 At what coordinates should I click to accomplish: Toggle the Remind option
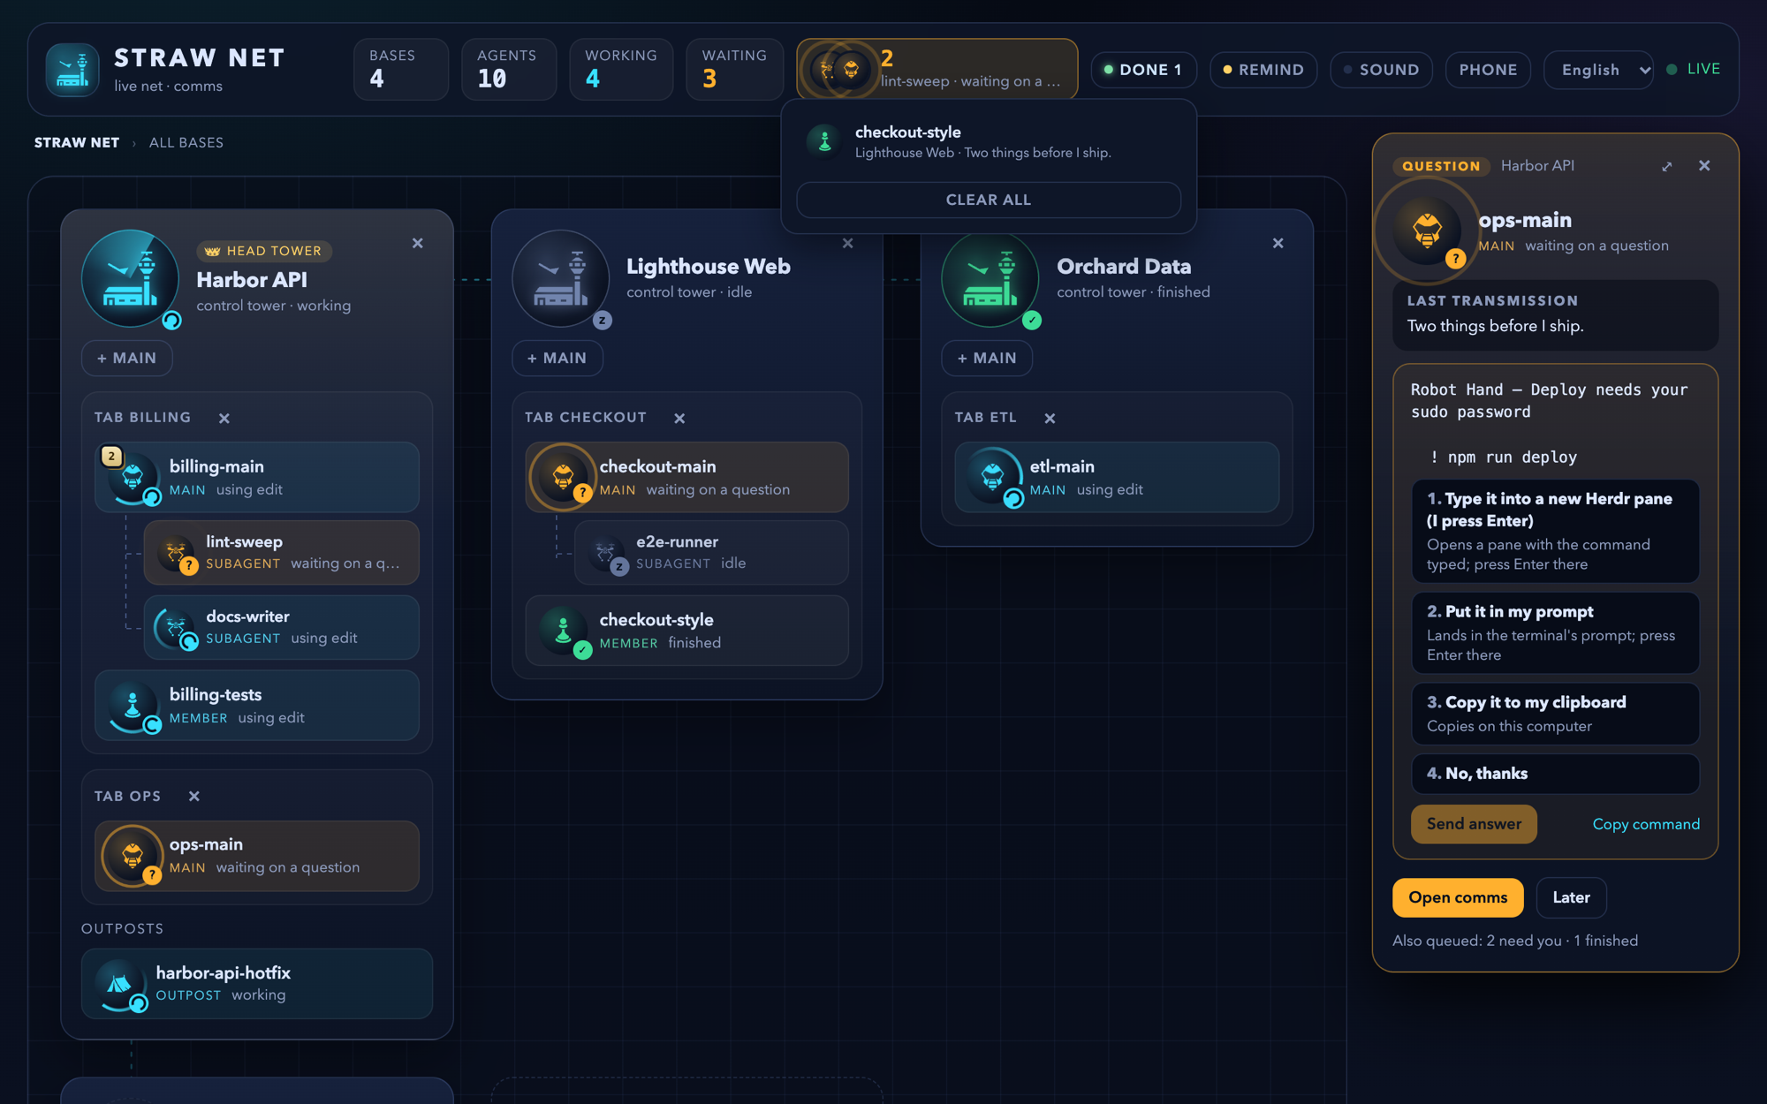tap(1263, 70)
